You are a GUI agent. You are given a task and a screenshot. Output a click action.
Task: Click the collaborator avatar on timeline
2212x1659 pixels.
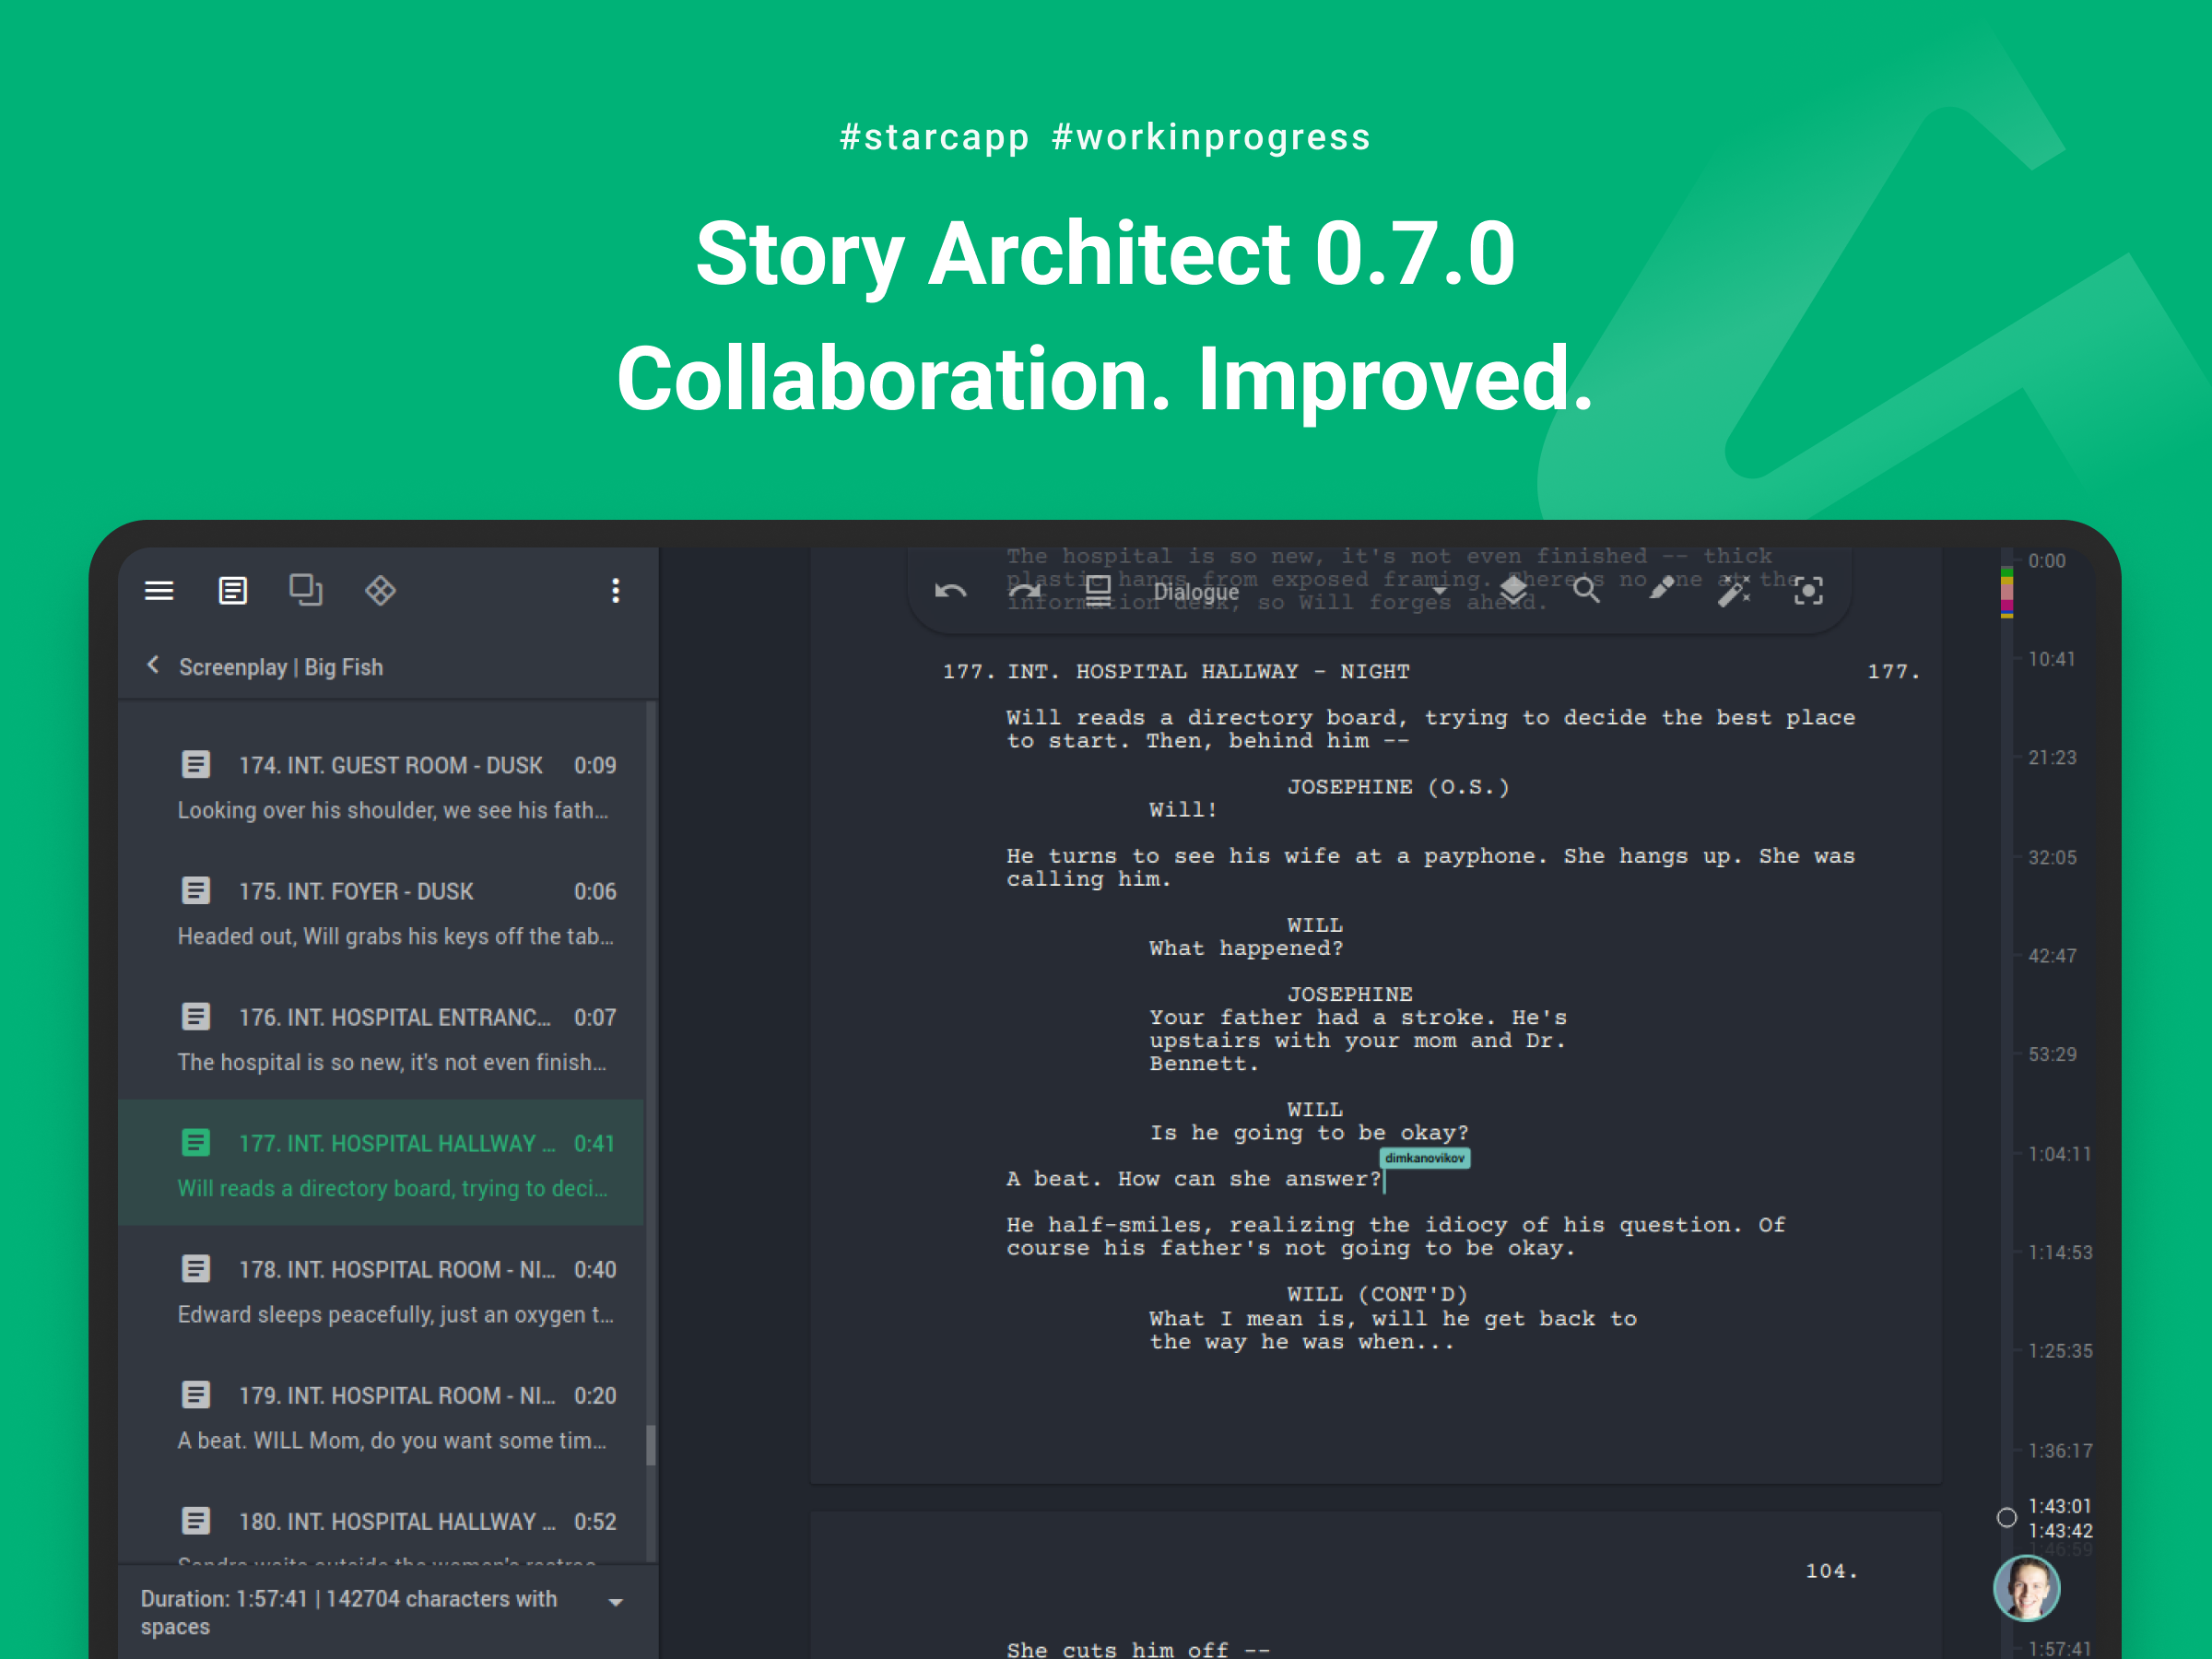click(x=2026, y=1587)
